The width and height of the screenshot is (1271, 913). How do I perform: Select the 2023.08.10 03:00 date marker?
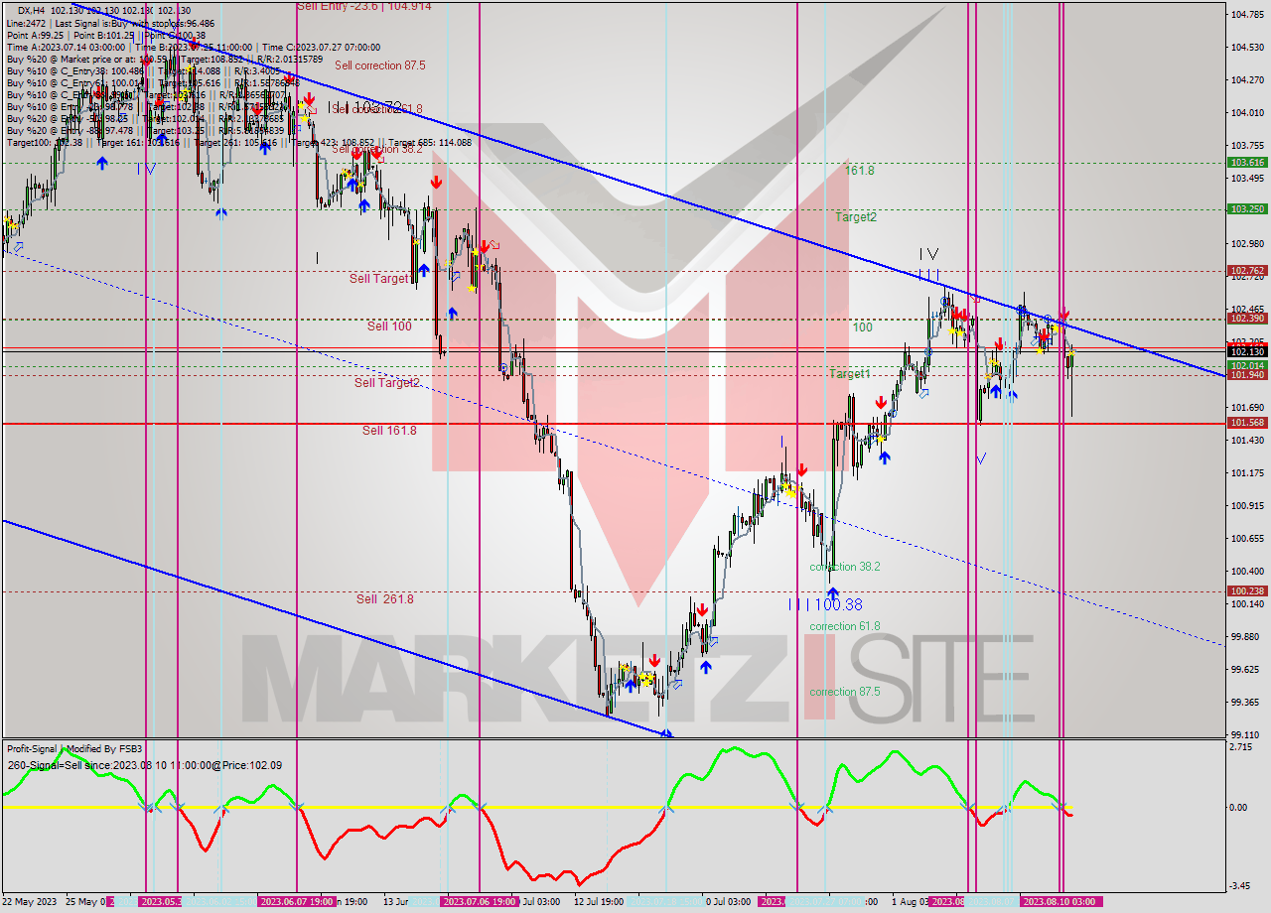click(x=1060, y=901)
